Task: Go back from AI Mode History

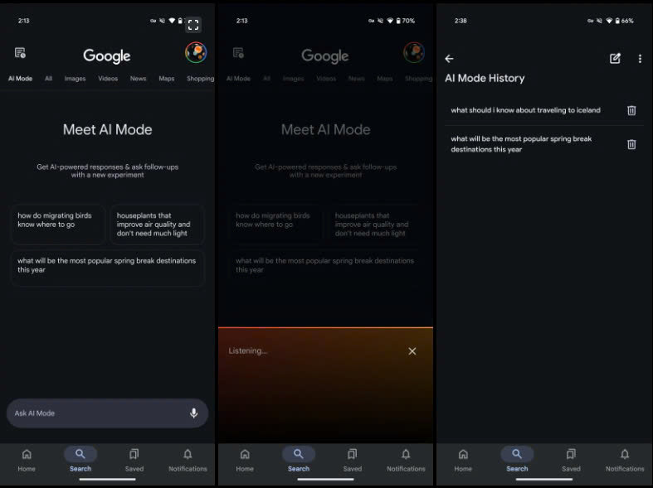Action: point(450,59)
